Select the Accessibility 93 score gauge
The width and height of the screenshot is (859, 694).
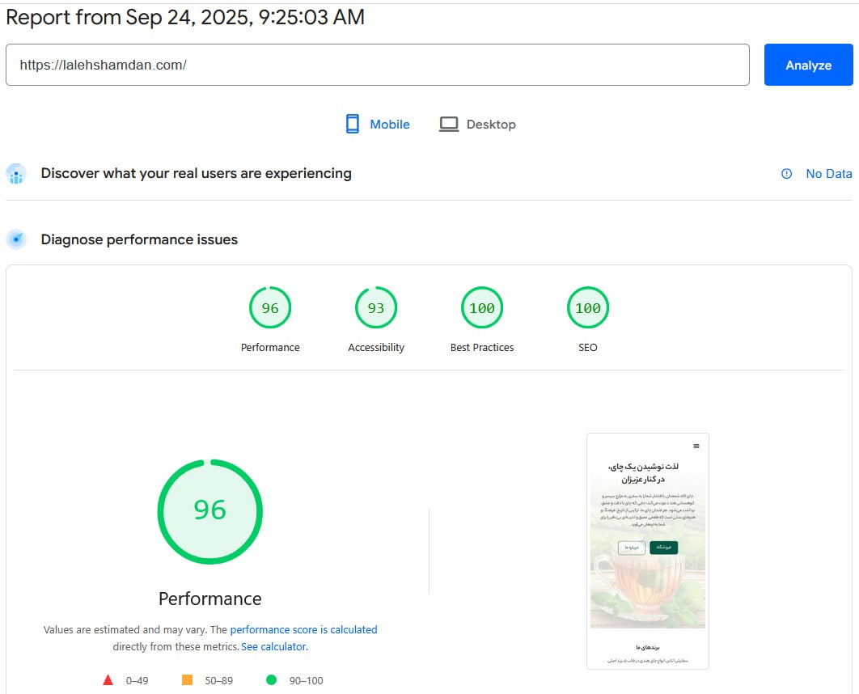[x=376, y=308]
